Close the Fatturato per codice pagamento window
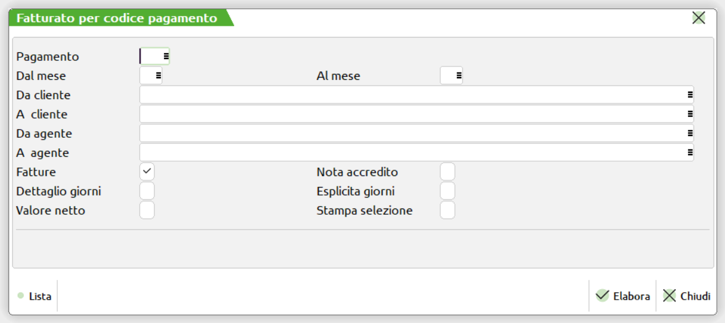Screen dimensions: 725x323 [x=698, y=18]
